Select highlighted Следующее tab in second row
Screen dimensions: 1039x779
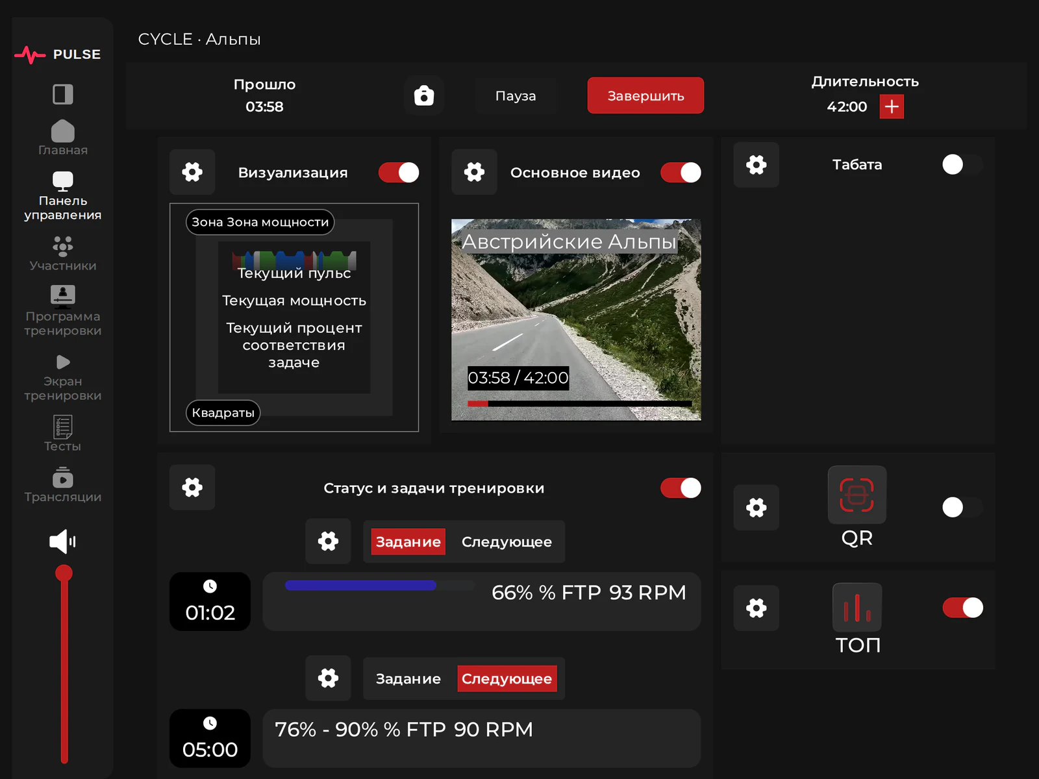pos(507,679)
